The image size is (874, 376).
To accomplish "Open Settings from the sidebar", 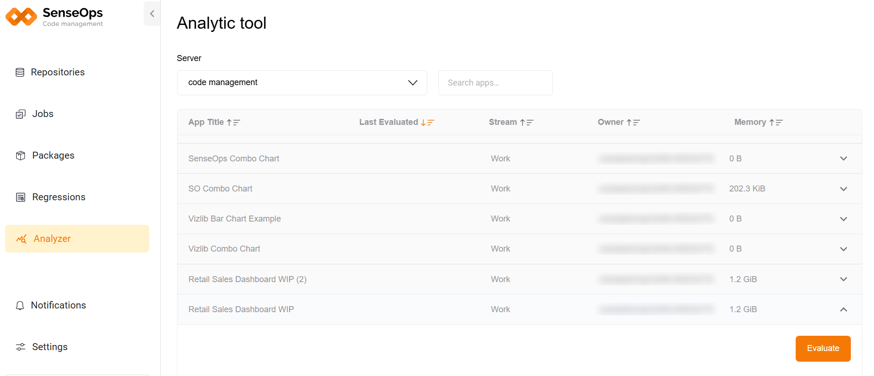I will [x=77, y=347].
